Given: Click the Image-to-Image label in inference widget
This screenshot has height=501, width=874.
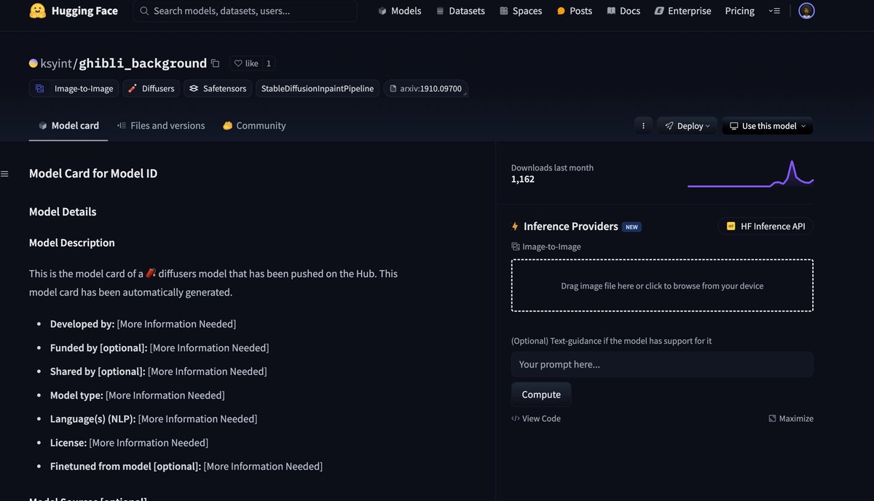Looking at the screenshot, I should 546,247.
